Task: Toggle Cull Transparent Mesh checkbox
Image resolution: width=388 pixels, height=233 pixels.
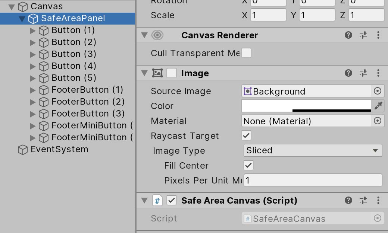Action: click(x=246, y=53)
